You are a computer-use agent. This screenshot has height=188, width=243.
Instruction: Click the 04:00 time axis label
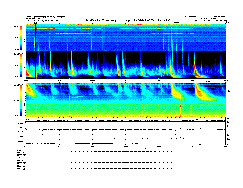coord(59,81)
